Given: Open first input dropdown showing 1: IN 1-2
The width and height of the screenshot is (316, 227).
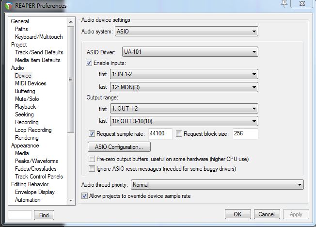Looking at the screenshot, I should coord(184,74).
